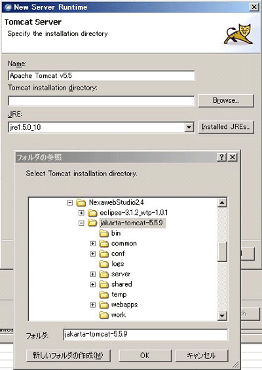Open Installed JREs settings
Viewport: 262px width, 370px height.
point(226,127)
